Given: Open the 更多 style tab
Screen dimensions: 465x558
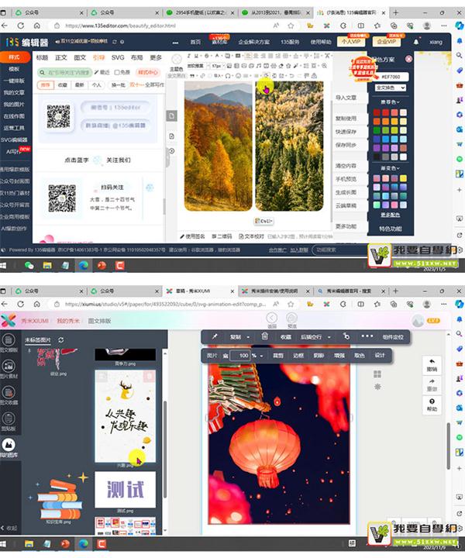Looking at the screenshot, I should pos(156,57).
